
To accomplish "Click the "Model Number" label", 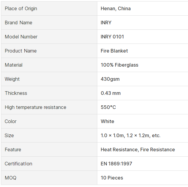I will click(21, 37).
